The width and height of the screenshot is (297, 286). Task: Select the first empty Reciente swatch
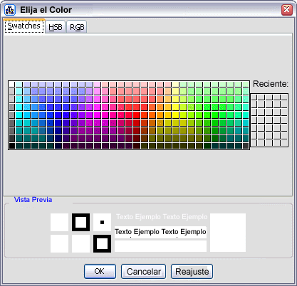point(254,97)
